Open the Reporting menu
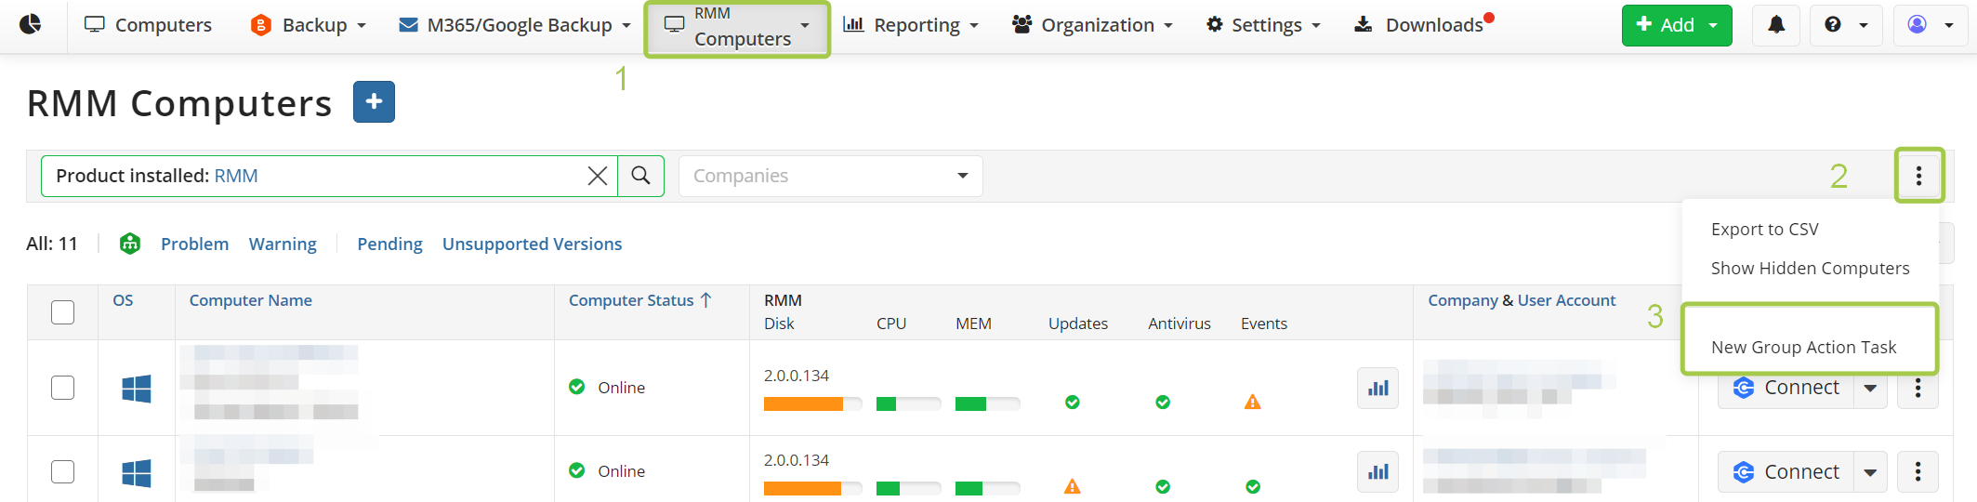Viewport: 1977px width, 502px height. [911, 25]
